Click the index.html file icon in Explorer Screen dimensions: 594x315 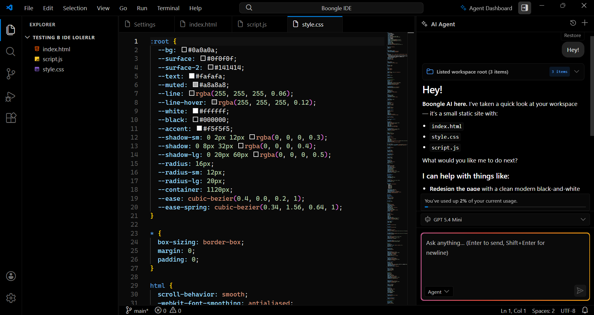(37, 49)
